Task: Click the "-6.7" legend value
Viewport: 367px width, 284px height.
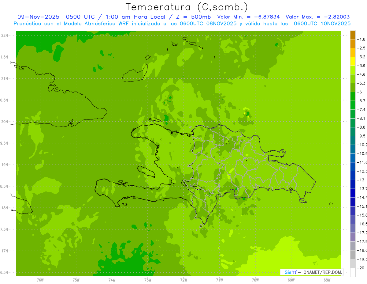Action: (361, 101)
